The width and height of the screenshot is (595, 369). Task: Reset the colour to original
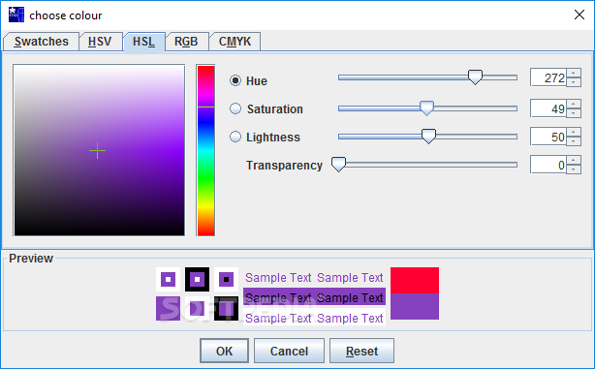point(361,351)
